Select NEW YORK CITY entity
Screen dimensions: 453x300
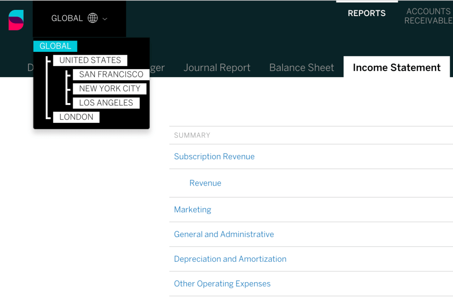(x=110, y=89)
